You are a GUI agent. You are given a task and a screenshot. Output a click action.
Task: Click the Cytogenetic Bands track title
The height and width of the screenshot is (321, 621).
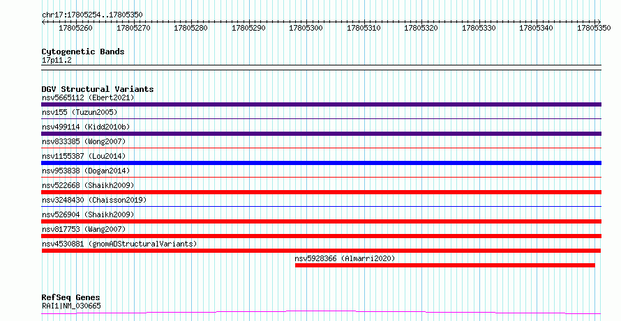tap(83, 52)
